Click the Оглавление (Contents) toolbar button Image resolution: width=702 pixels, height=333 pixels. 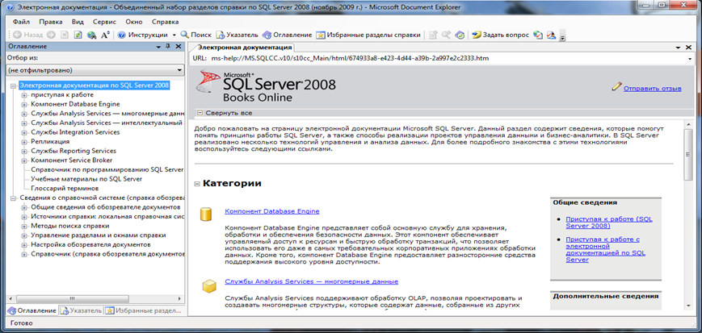click(287, 35)
